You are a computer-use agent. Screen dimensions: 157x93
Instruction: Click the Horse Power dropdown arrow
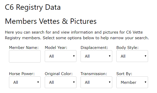tap(38, 82)
